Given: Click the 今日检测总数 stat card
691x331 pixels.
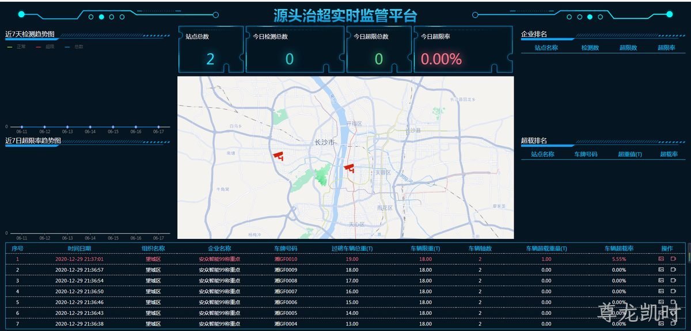Looking at the screenshot, I should tap(295, 50).
